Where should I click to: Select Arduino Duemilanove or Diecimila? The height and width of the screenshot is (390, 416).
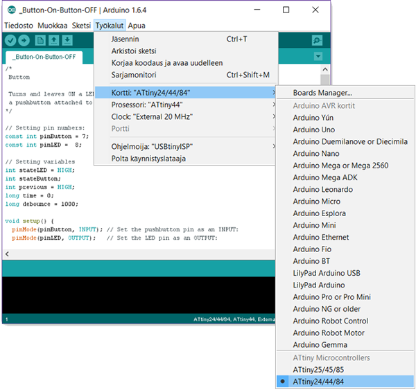click(345, 141)
